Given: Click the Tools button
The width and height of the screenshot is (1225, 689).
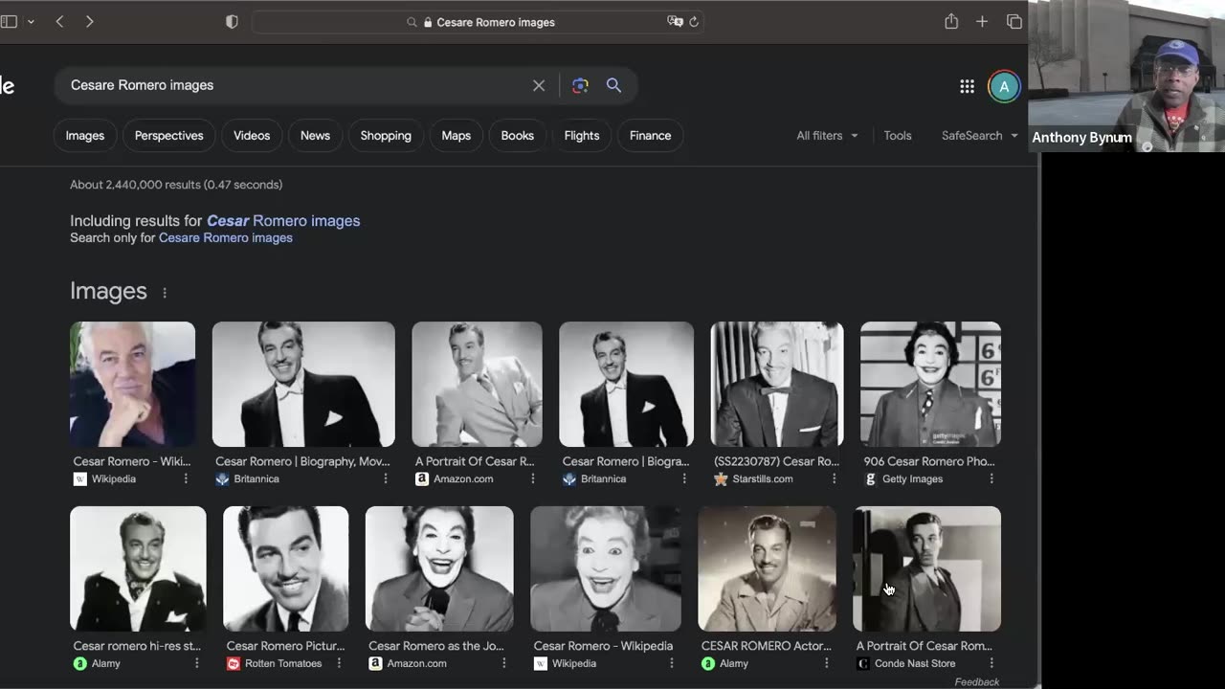Looking at the screenshot, I should tap(898, 136).
